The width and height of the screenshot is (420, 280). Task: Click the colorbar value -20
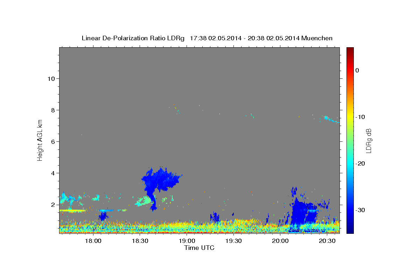point(360,163)
